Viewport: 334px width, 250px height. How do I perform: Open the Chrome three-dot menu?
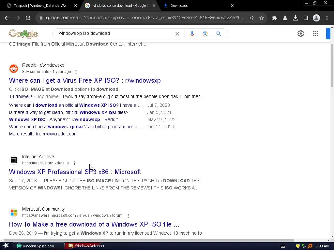327,18
